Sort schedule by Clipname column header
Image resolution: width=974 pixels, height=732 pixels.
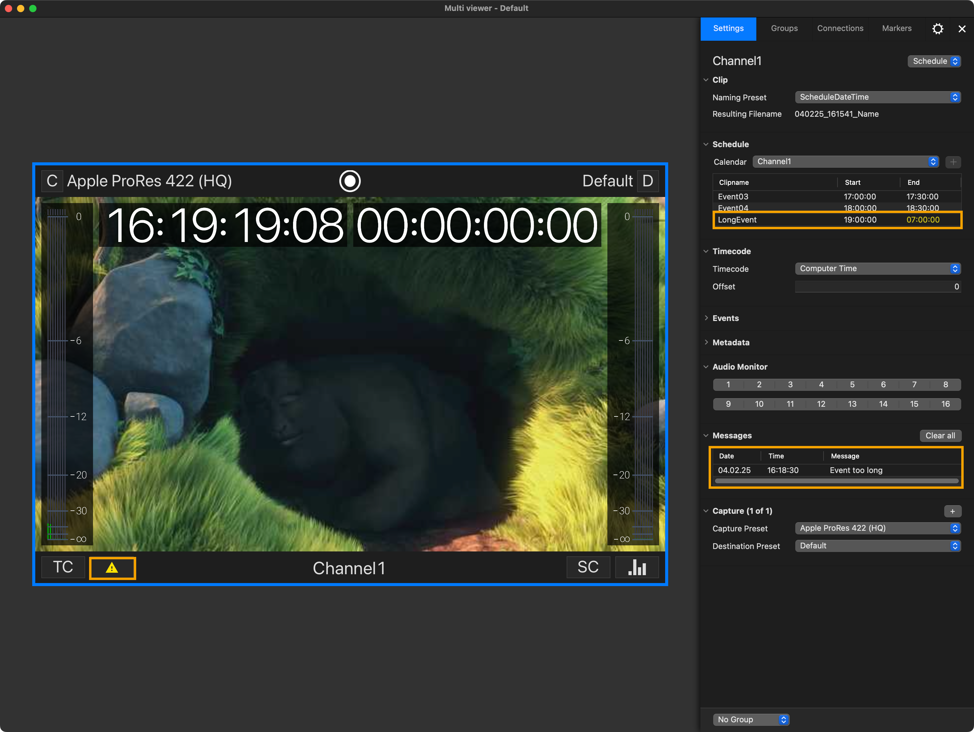[x=775, y=182]
